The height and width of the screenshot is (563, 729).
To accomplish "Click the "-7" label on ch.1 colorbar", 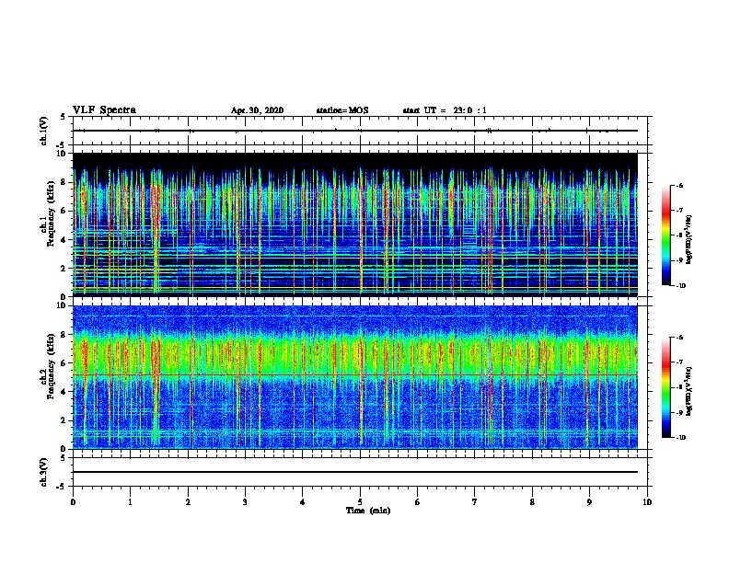I will (679, 210).
